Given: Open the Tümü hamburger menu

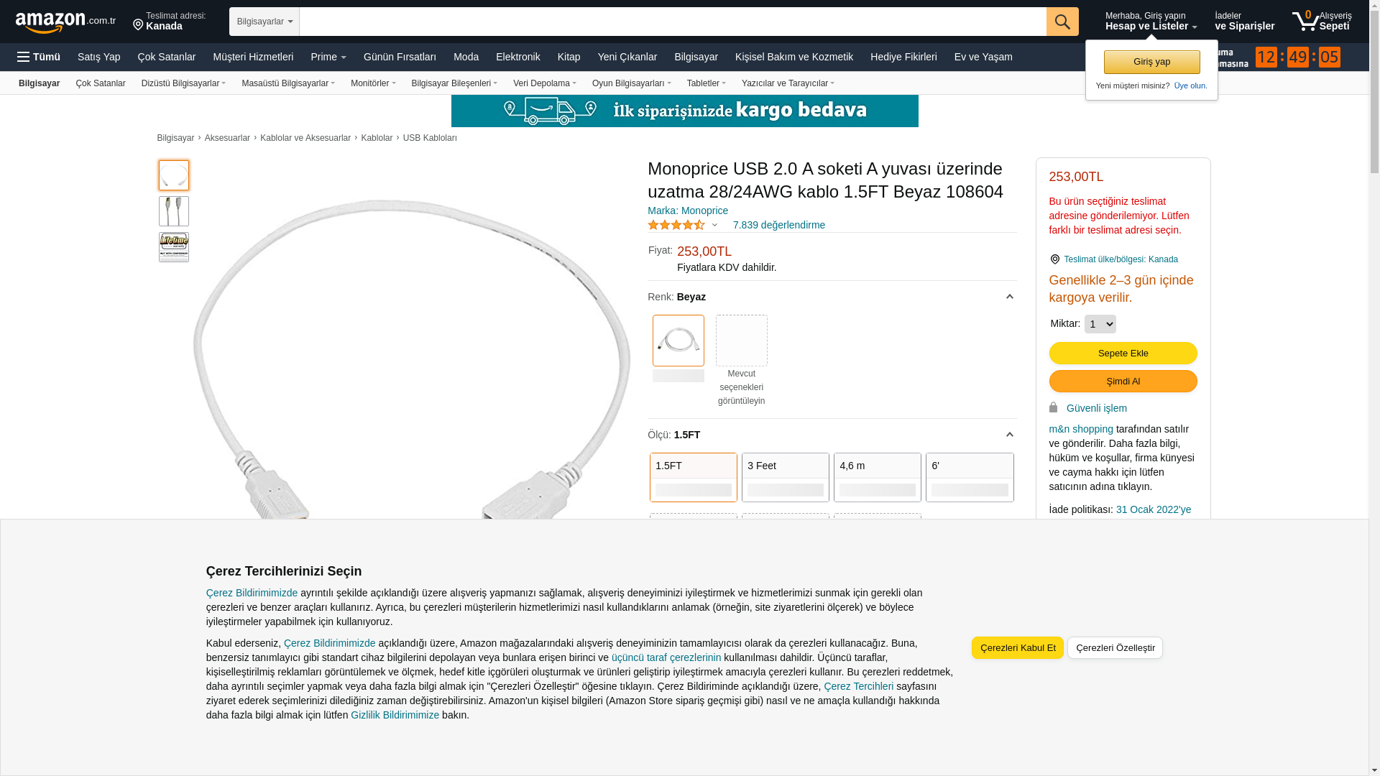Looking at the screenshot, I should (39, 57).
